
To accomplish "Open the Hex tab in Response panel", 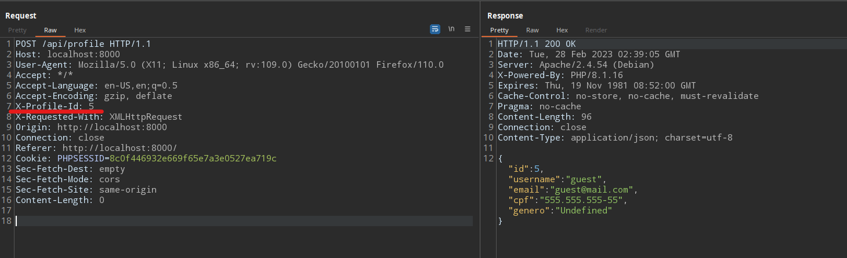I will coord(562,30).
